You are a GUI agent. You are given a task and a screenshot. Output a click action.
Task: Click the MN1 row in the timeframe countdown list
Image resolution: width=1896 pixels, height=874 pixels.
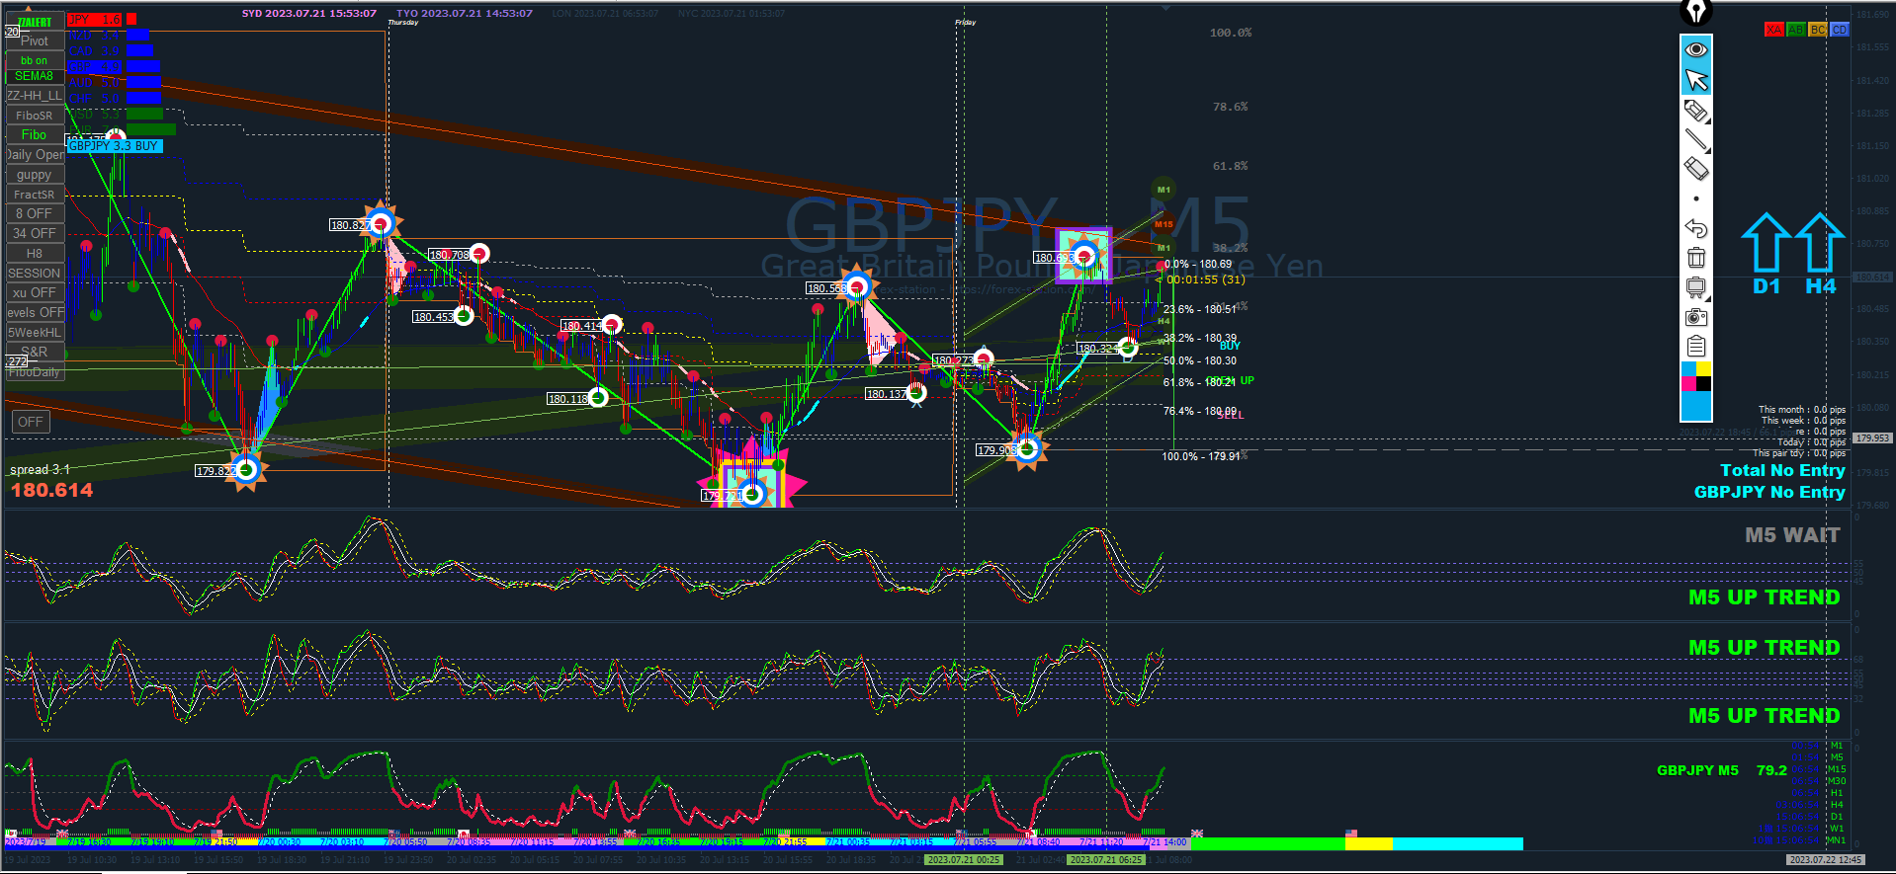tap(1799, 840)
